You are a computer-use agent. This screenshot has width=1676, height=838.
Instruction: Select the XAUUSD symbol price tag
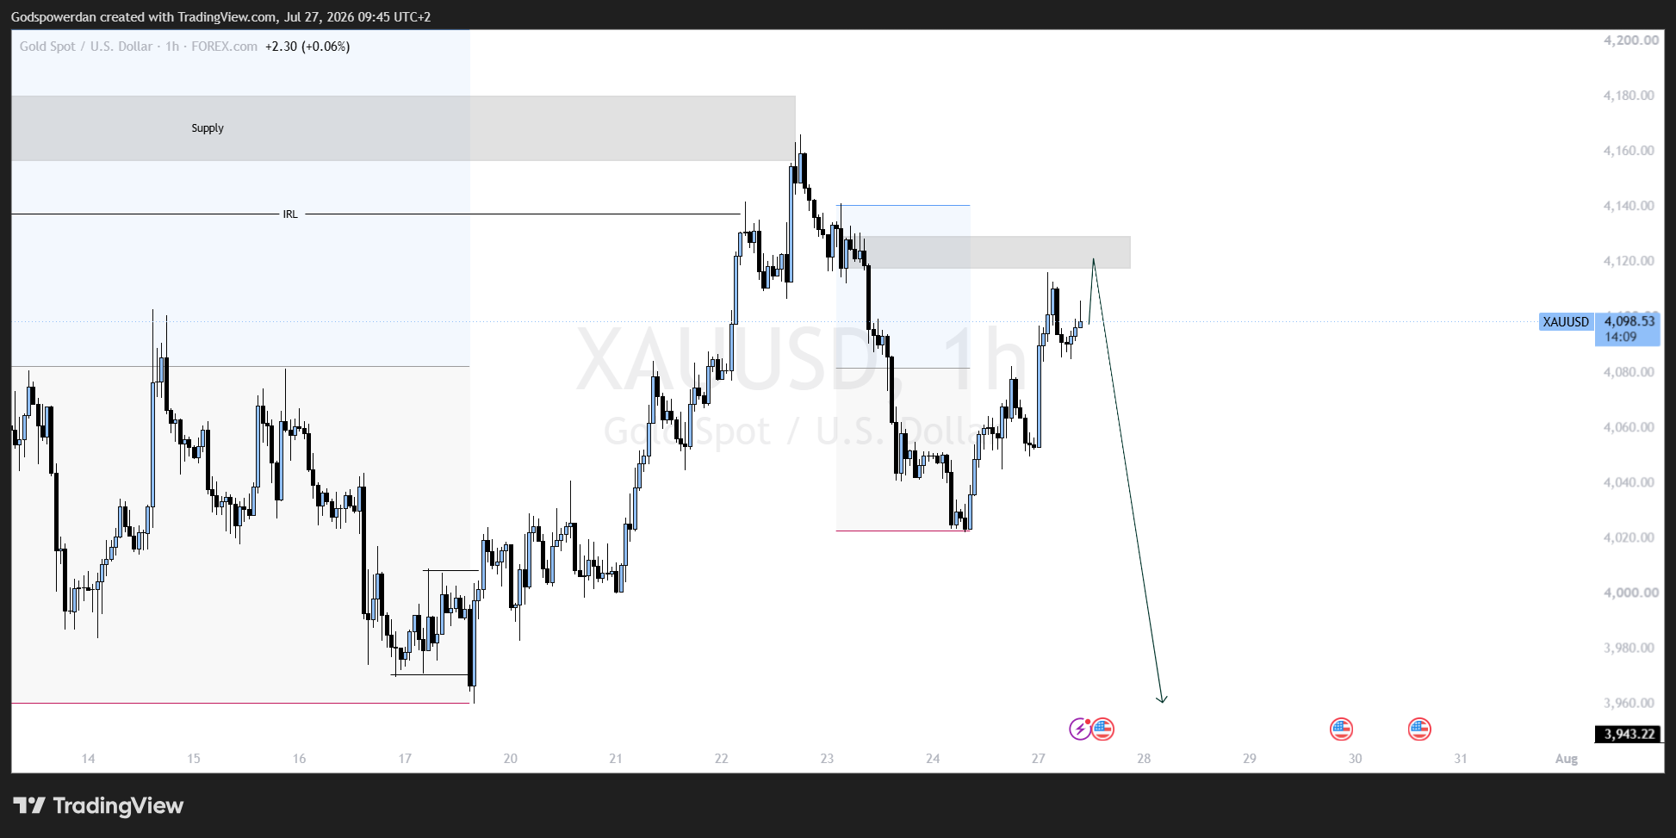pos(1565,322)
